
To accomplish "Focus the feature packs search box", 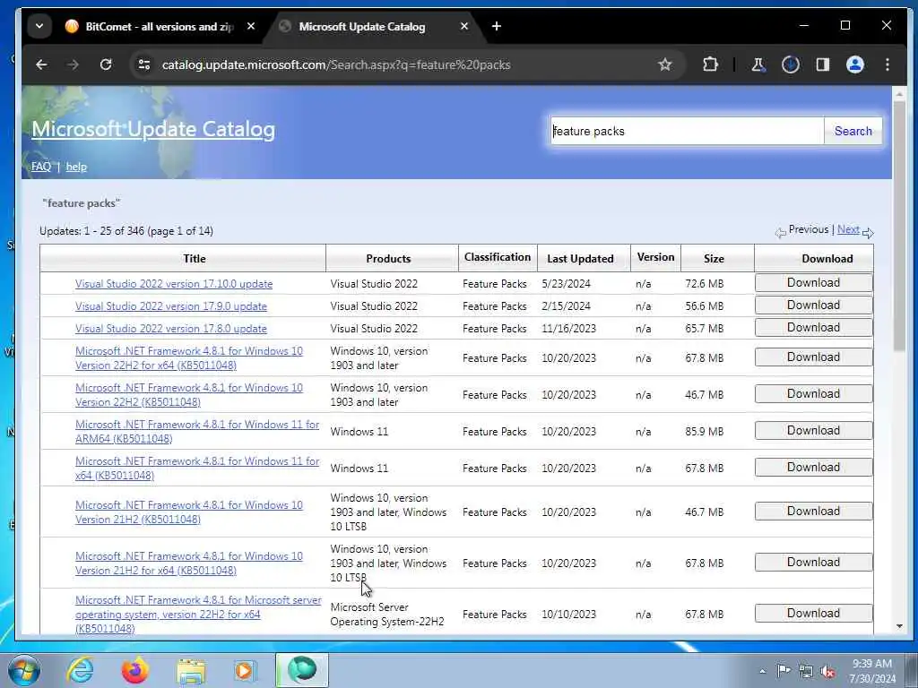I will point(687,131).
